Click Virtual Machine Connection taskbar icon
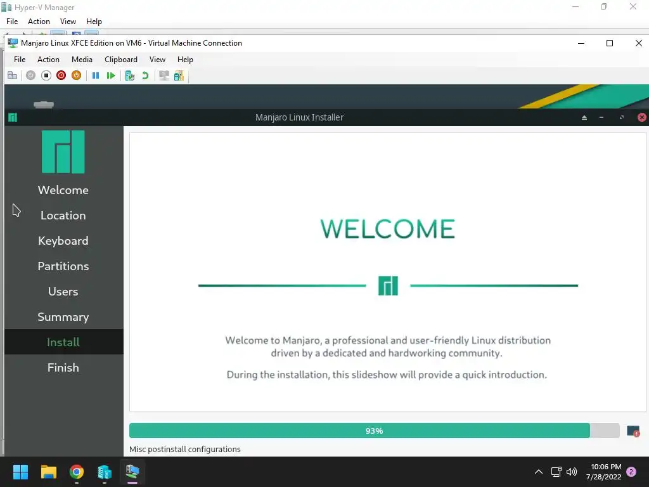Image resolution: width=649 pixels, height=487 pixels. point(132,472)
